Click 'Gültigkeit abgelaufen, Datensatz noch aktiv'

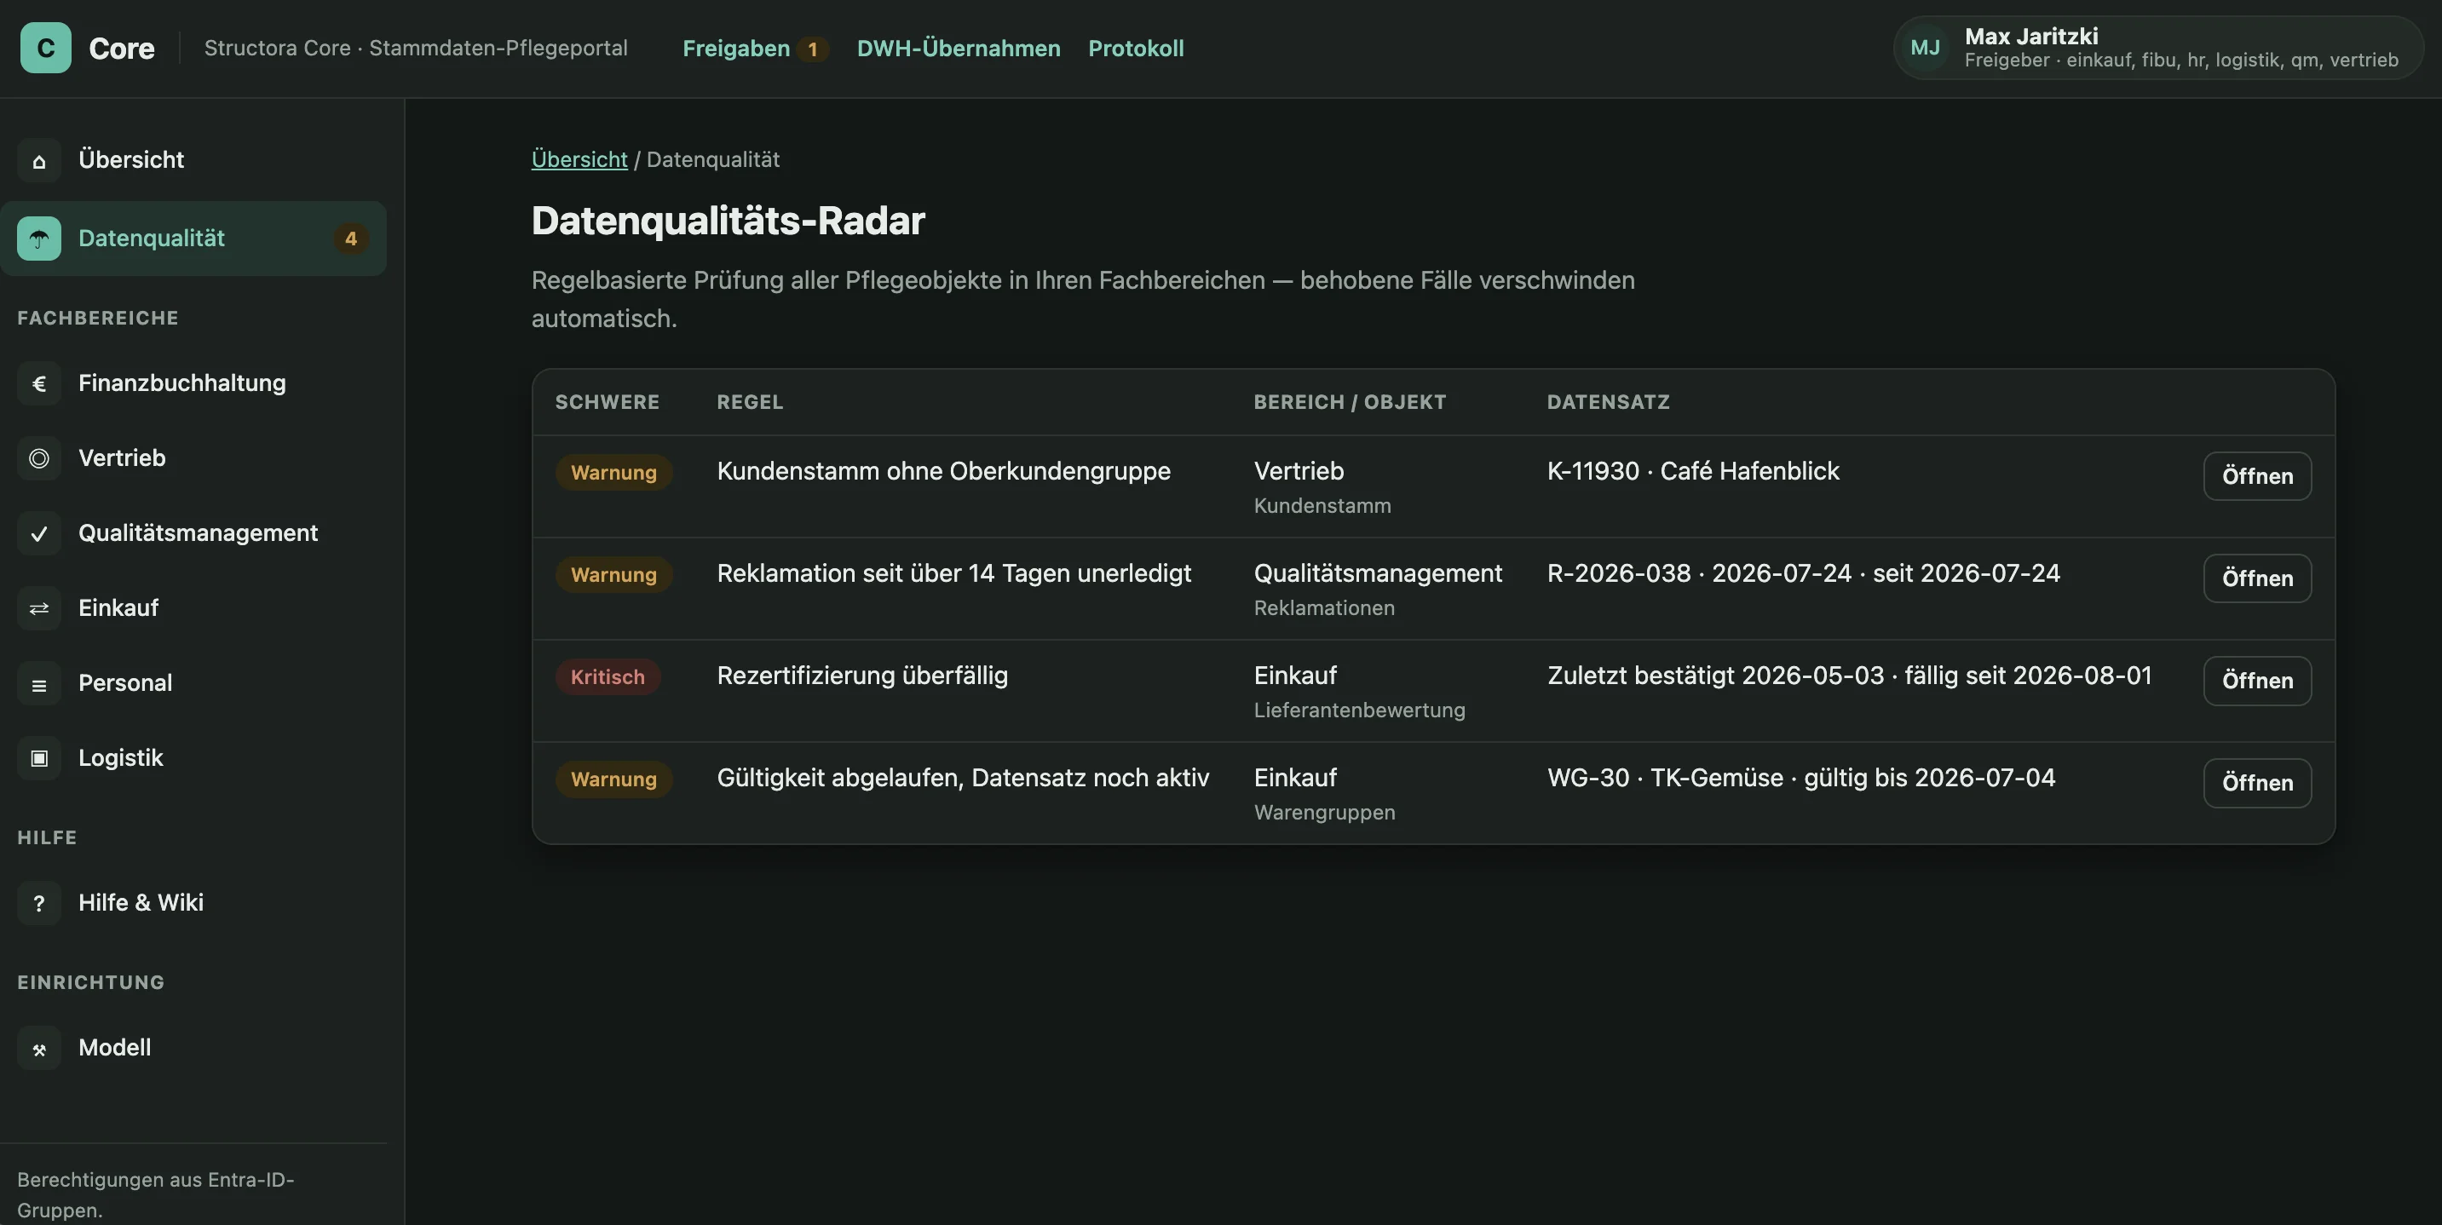point(963,779)
